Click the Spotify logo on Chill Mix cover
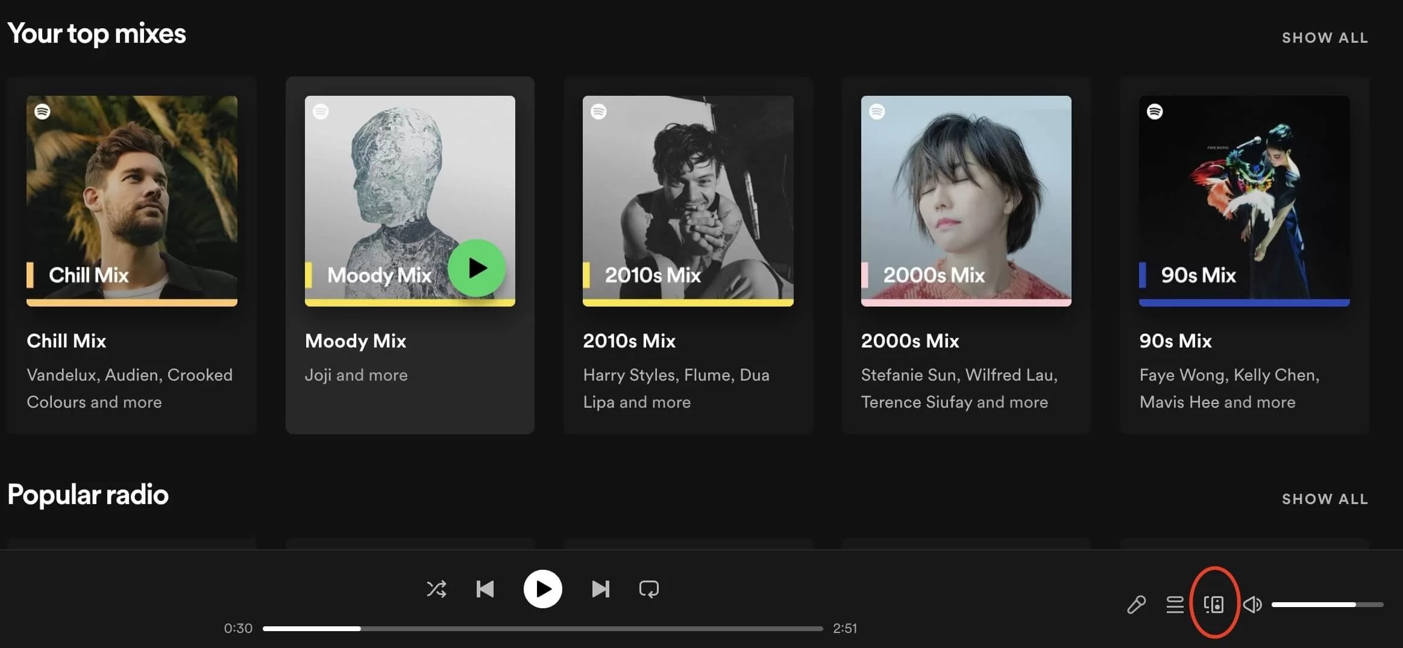Image resolution: width=1403 pixels, height=648 pixels. pos(43,111)
